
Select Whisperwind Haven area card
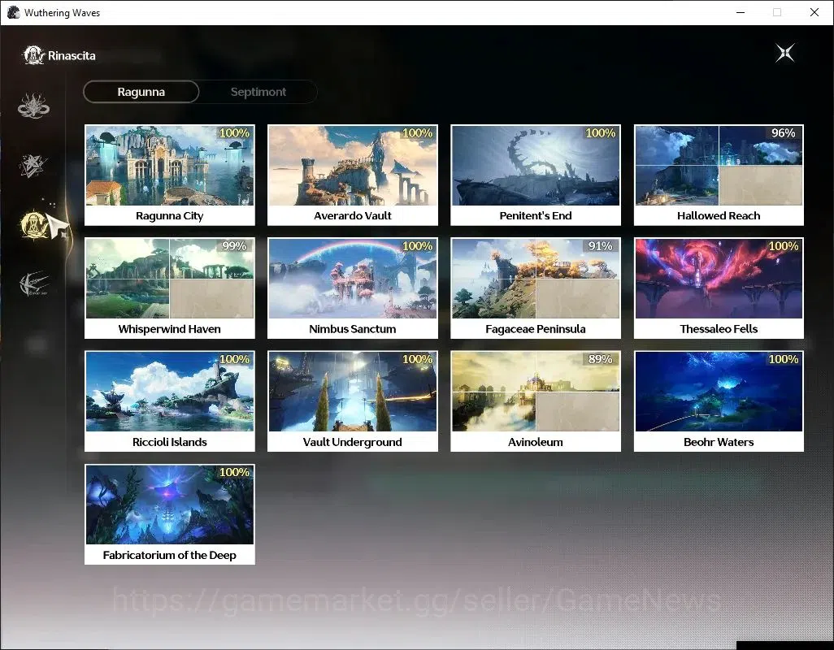pos(170,288)
